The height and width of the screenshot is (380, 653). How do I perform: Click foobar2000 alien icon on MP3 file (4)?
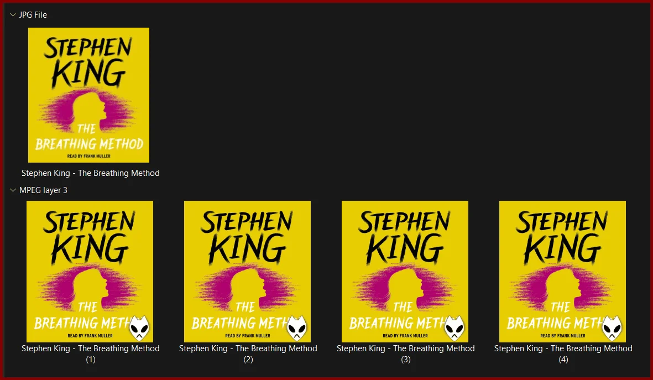point(612,329)
